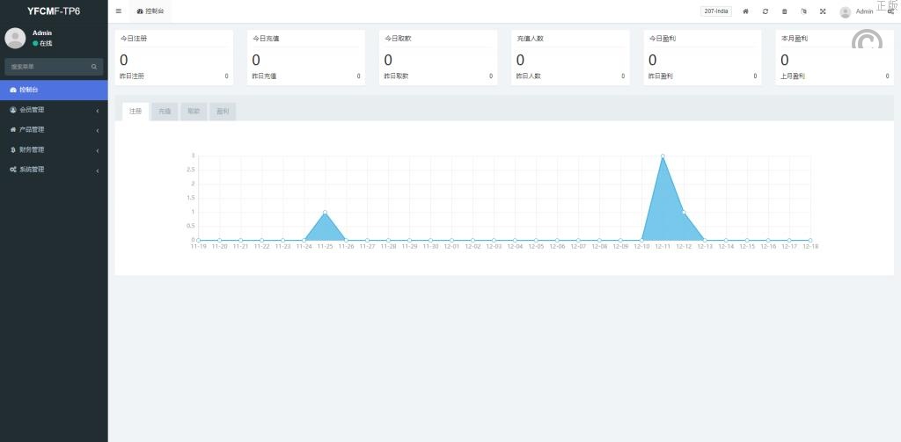
Task: Switch to the 充值 chart tab
Action: pyautogui.click(x=165, y=112)
